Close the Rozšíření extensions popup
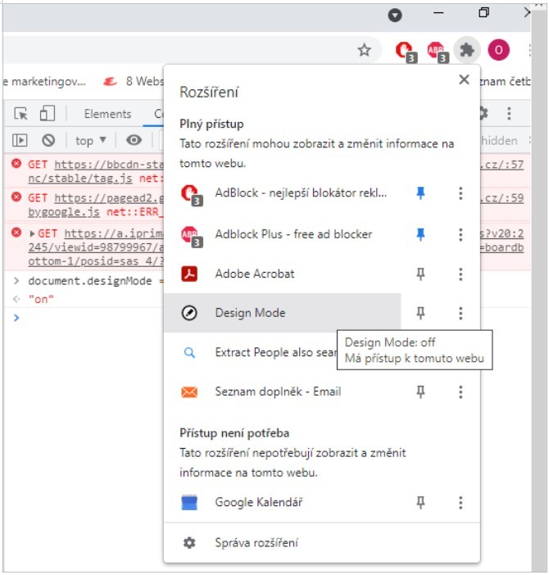 (x=464, y=79)
